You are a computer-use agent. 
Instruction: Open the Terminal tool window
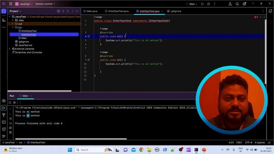(4, 122)
